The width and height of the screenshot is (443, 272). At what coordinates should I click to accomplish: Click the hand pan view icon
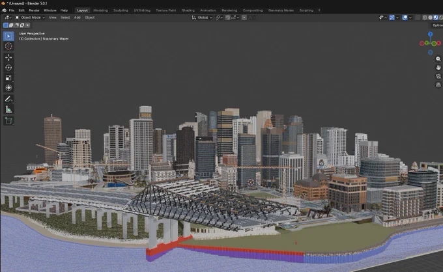438,68
